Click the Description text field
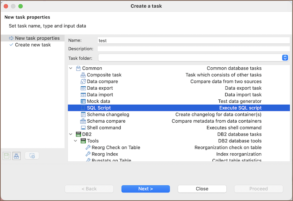This screenshot has width=293, height=201. tap(192, 49)
